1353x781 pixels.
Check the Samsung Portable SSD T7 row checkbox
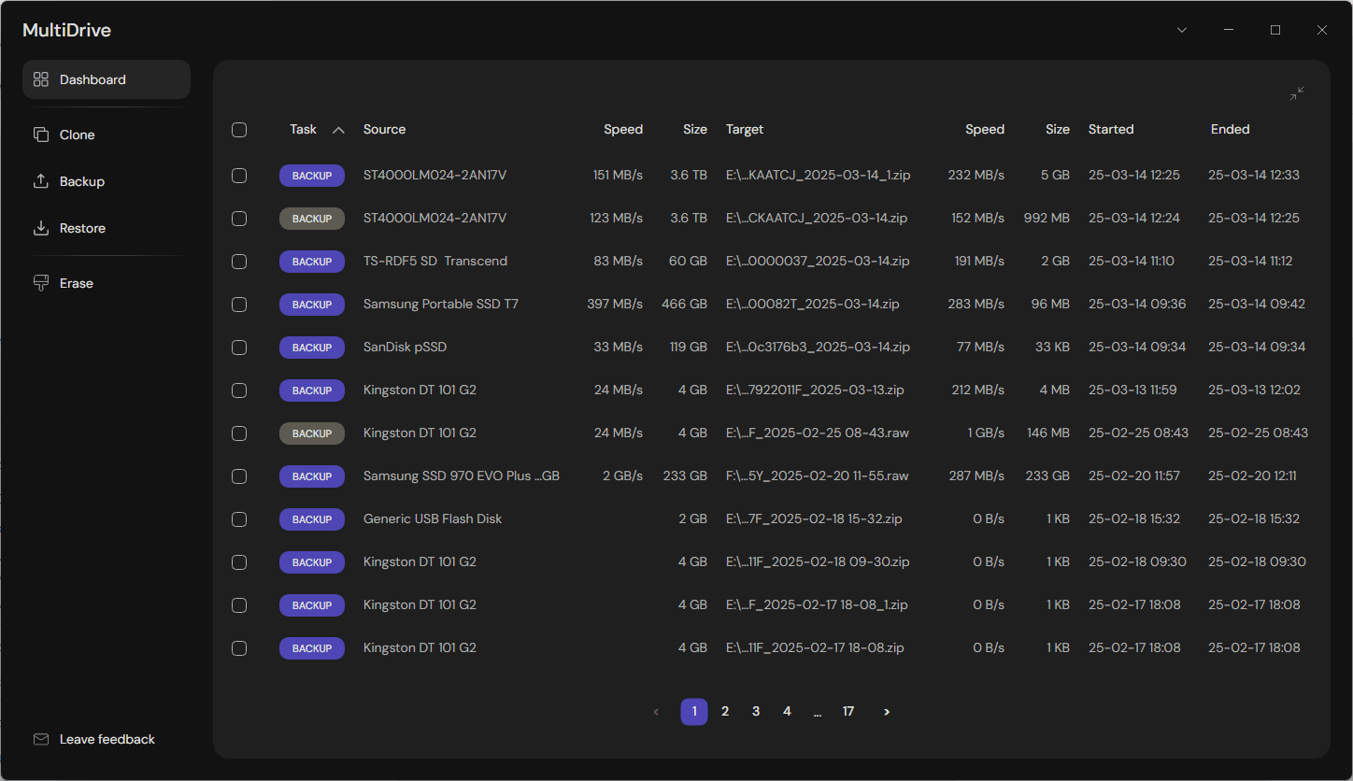click(239, 305)
